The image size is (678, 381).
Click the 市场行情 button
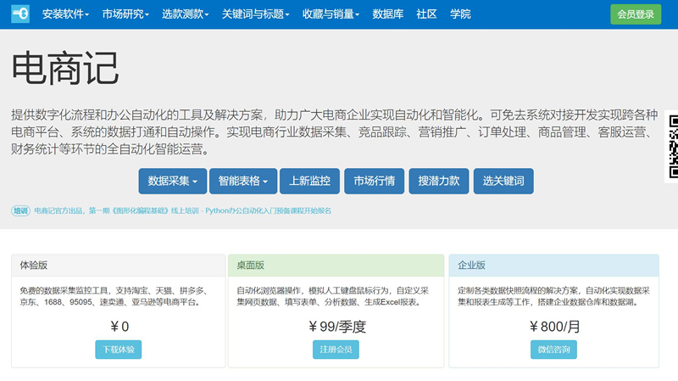374,181
